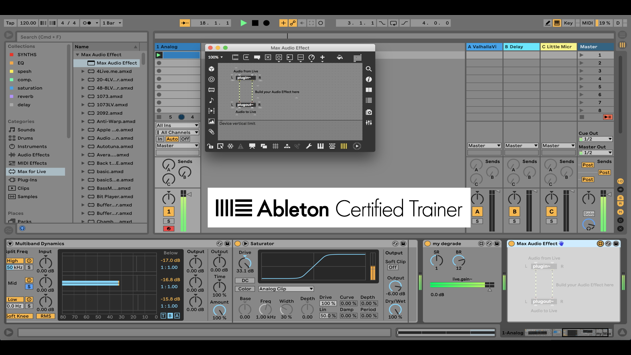The width and height of the screenshot is (631, 355).
Task: Click the Stop button in transport bar
Action: [x=255, y=23]
